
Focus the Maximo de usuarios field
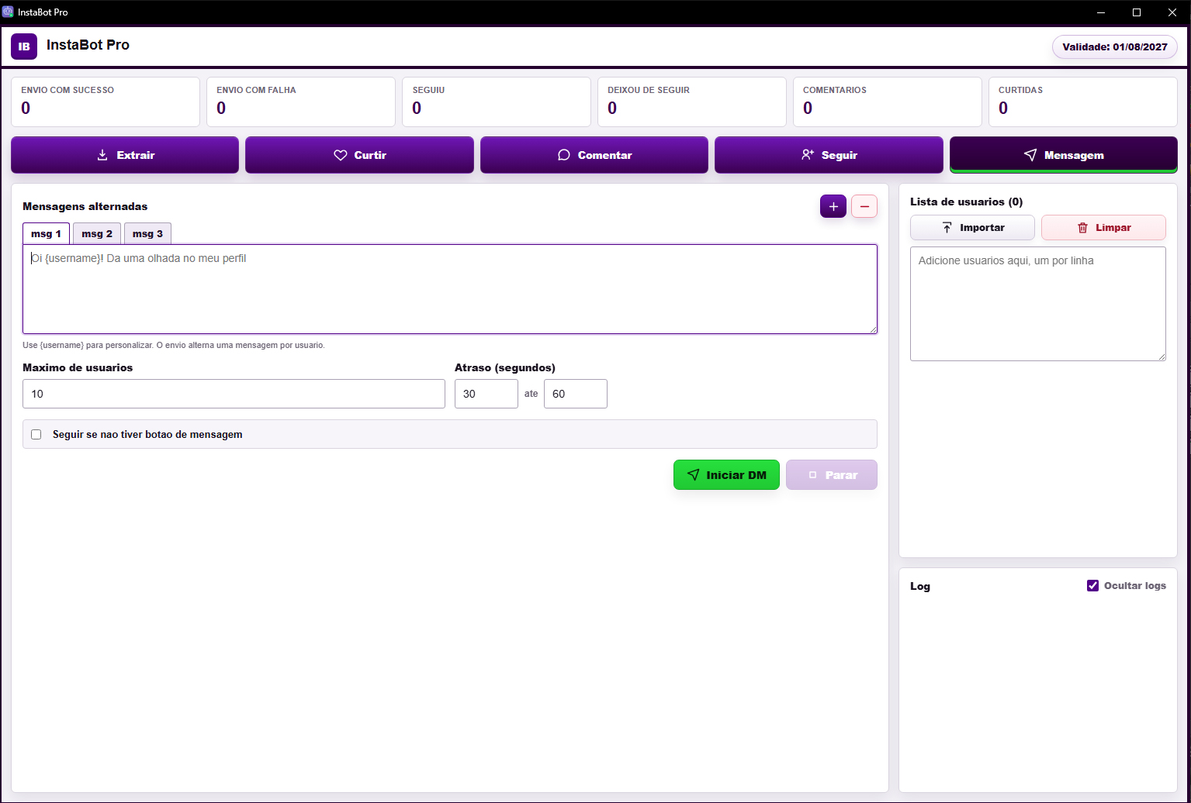[234, 394]
